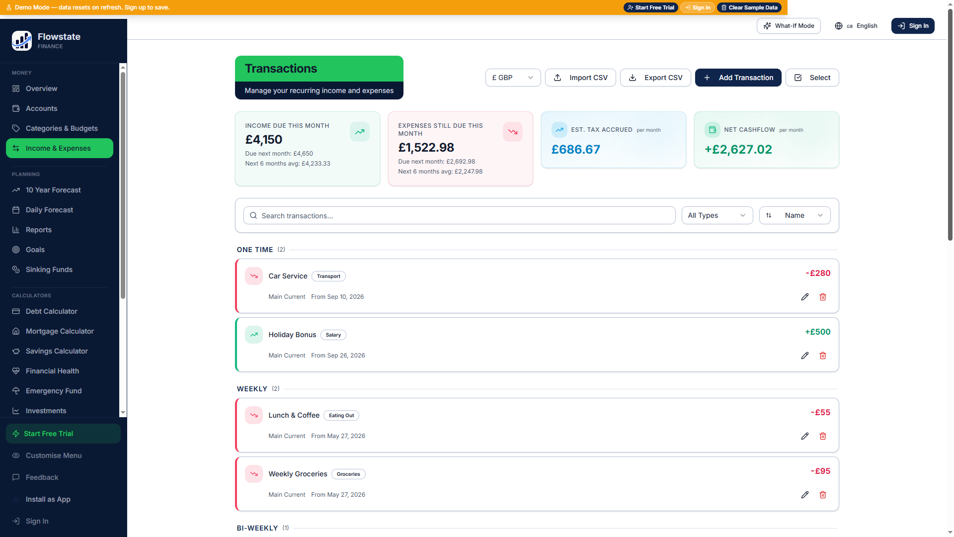Click Sign In button in top bar
Image resolution: width=954 pixels, height=537 pixels.
coord(913,26)
